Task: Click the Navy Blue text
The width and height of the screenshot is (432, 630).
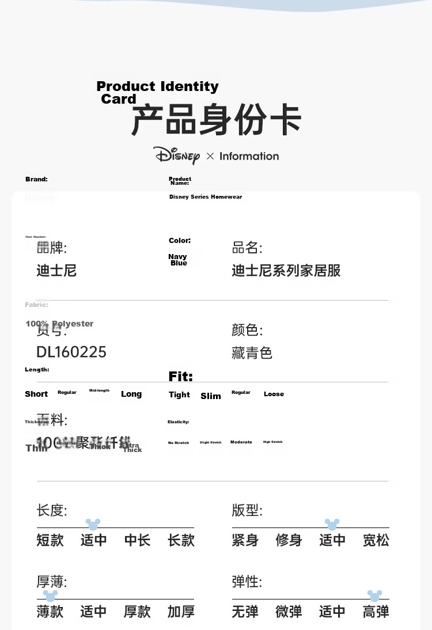Action: [178, 260]
